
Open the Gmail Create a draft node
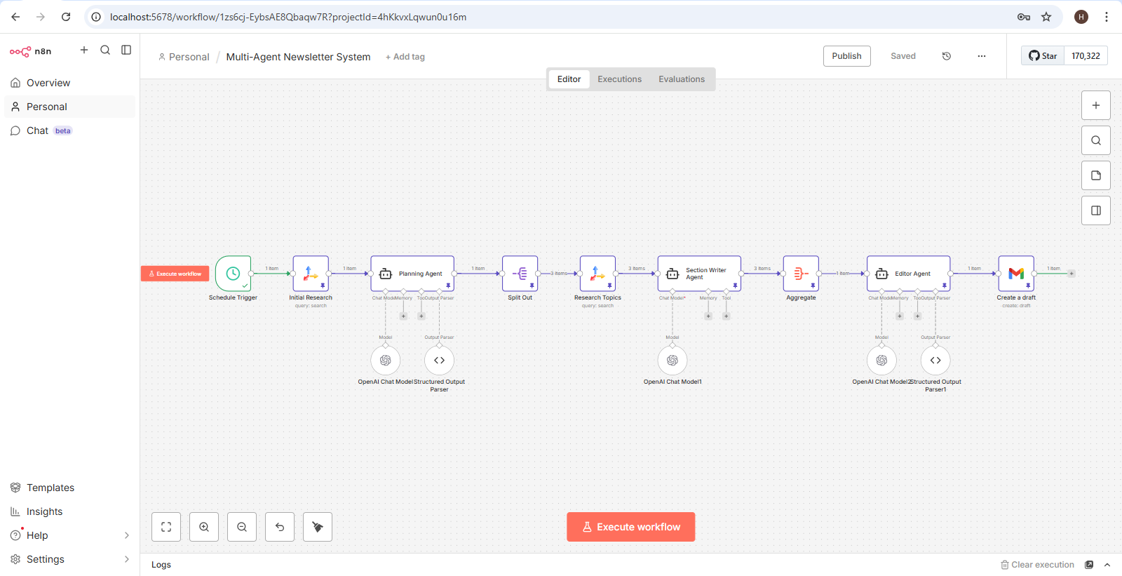[1016, 274]
